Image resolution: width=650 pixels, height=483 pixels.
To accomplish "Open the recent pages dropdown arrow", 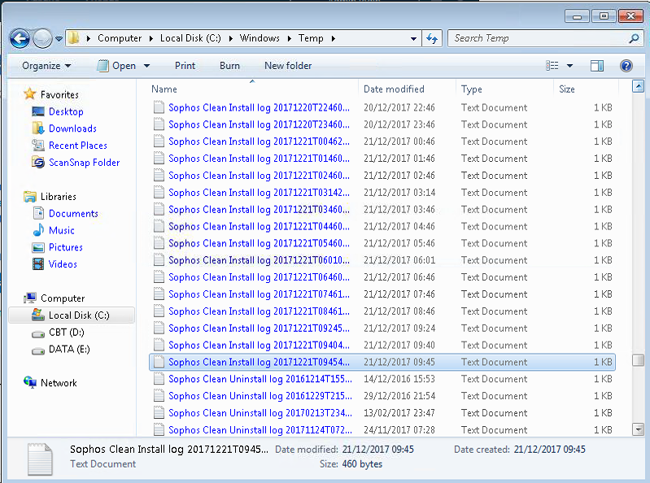I will click(59, 39).
